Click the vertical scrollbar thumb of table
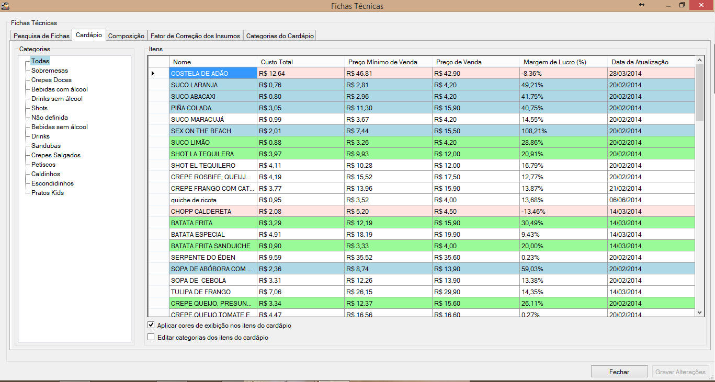This screenshot has height=382, width=715. 700,93
